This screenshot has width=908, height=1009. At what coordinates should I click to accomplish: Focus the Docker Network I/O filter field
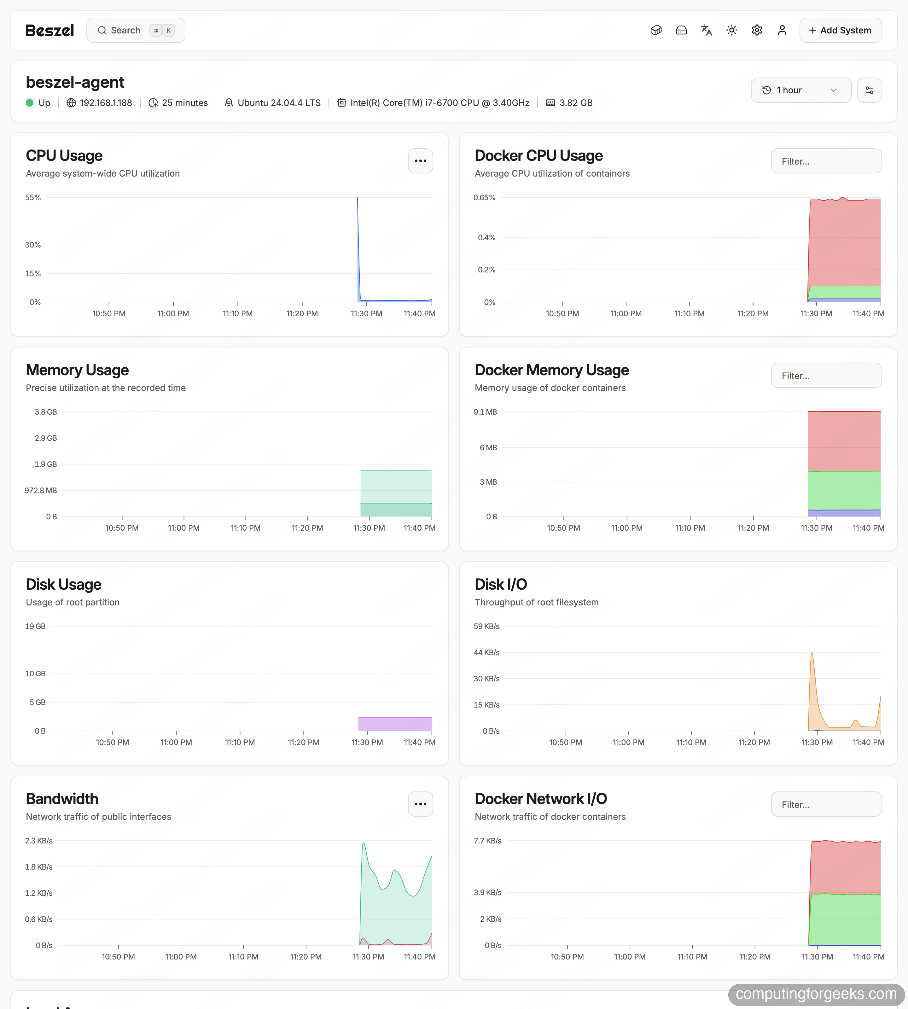coord(826,804)
